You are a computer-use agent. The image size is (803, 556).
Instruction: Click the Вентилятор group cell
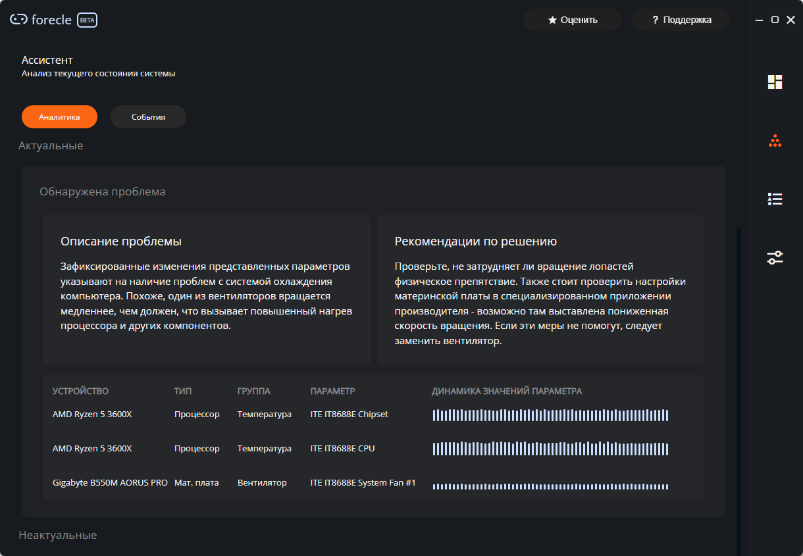tap(262, 483)
